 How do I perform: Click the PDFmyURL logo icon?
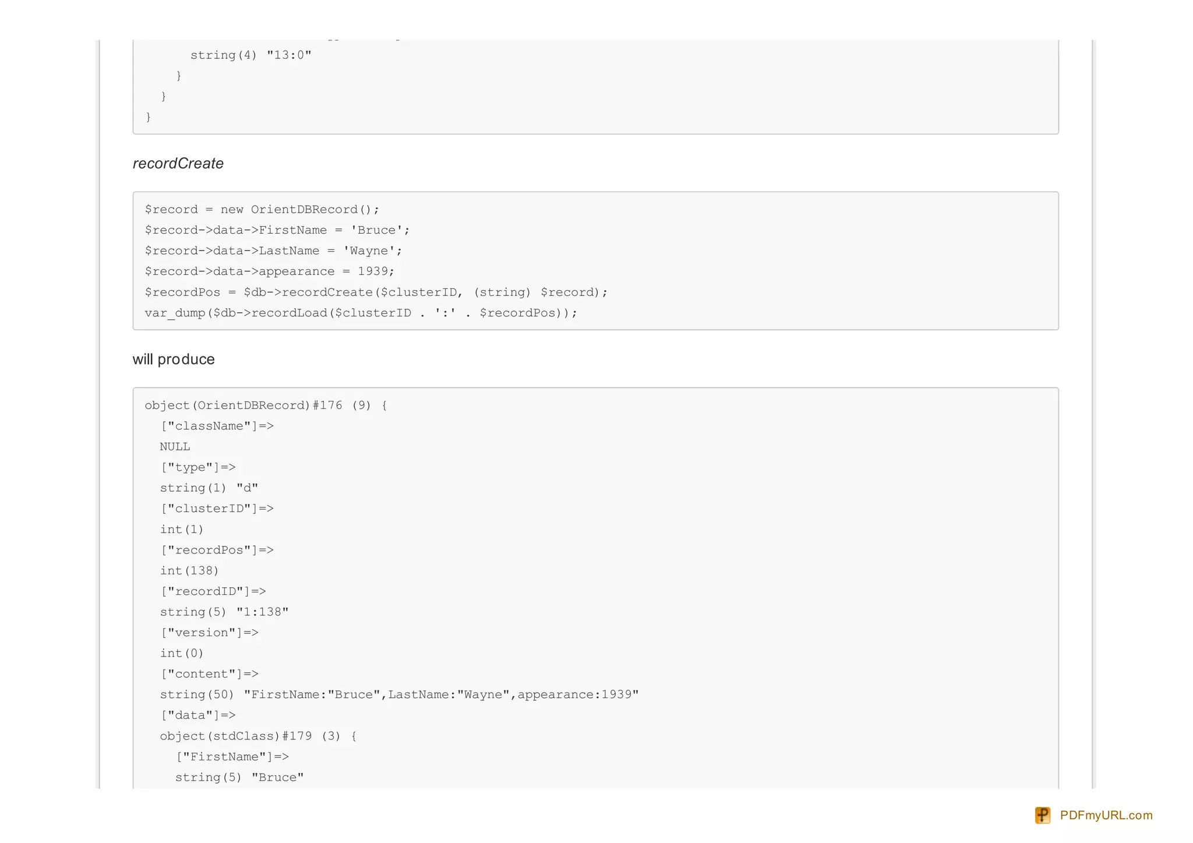[x=1042, y=815]
